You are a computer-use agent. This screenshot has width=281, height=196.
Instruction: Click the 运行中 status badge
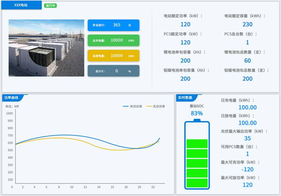click(x=50, y=5)
